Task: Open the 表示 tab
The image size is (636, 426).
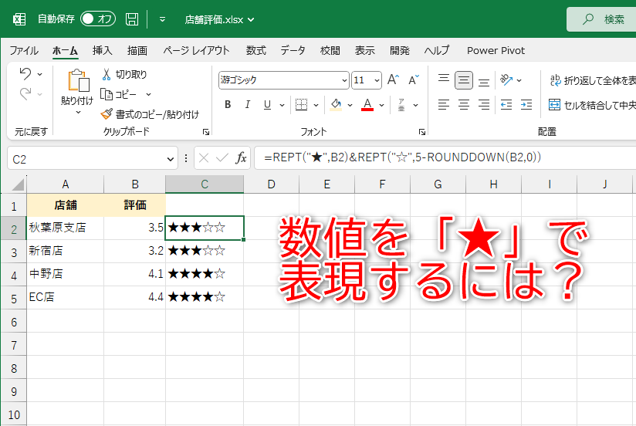Action: (364, 51)
